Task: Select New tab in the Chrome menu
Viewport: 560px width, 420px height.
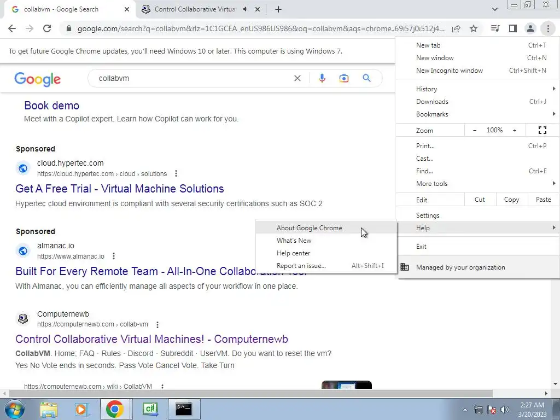Action: pos(477,45)
